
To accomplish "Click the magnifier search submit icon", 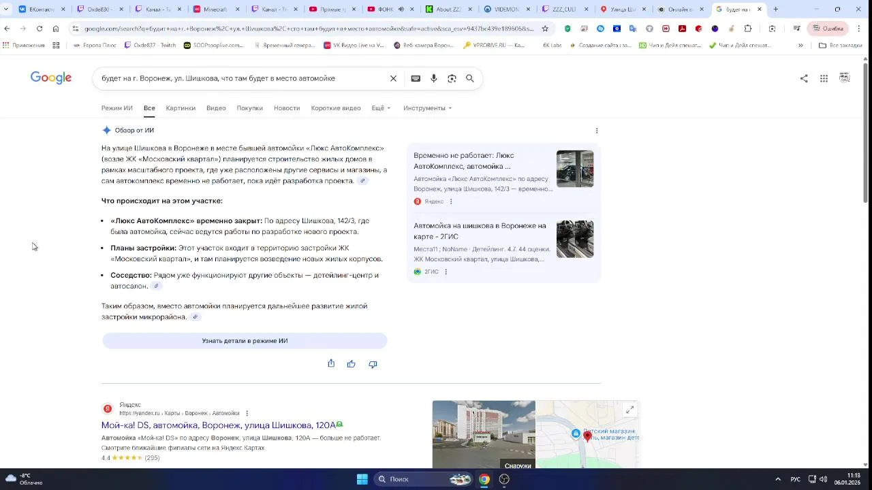I will tap(470, 78).
